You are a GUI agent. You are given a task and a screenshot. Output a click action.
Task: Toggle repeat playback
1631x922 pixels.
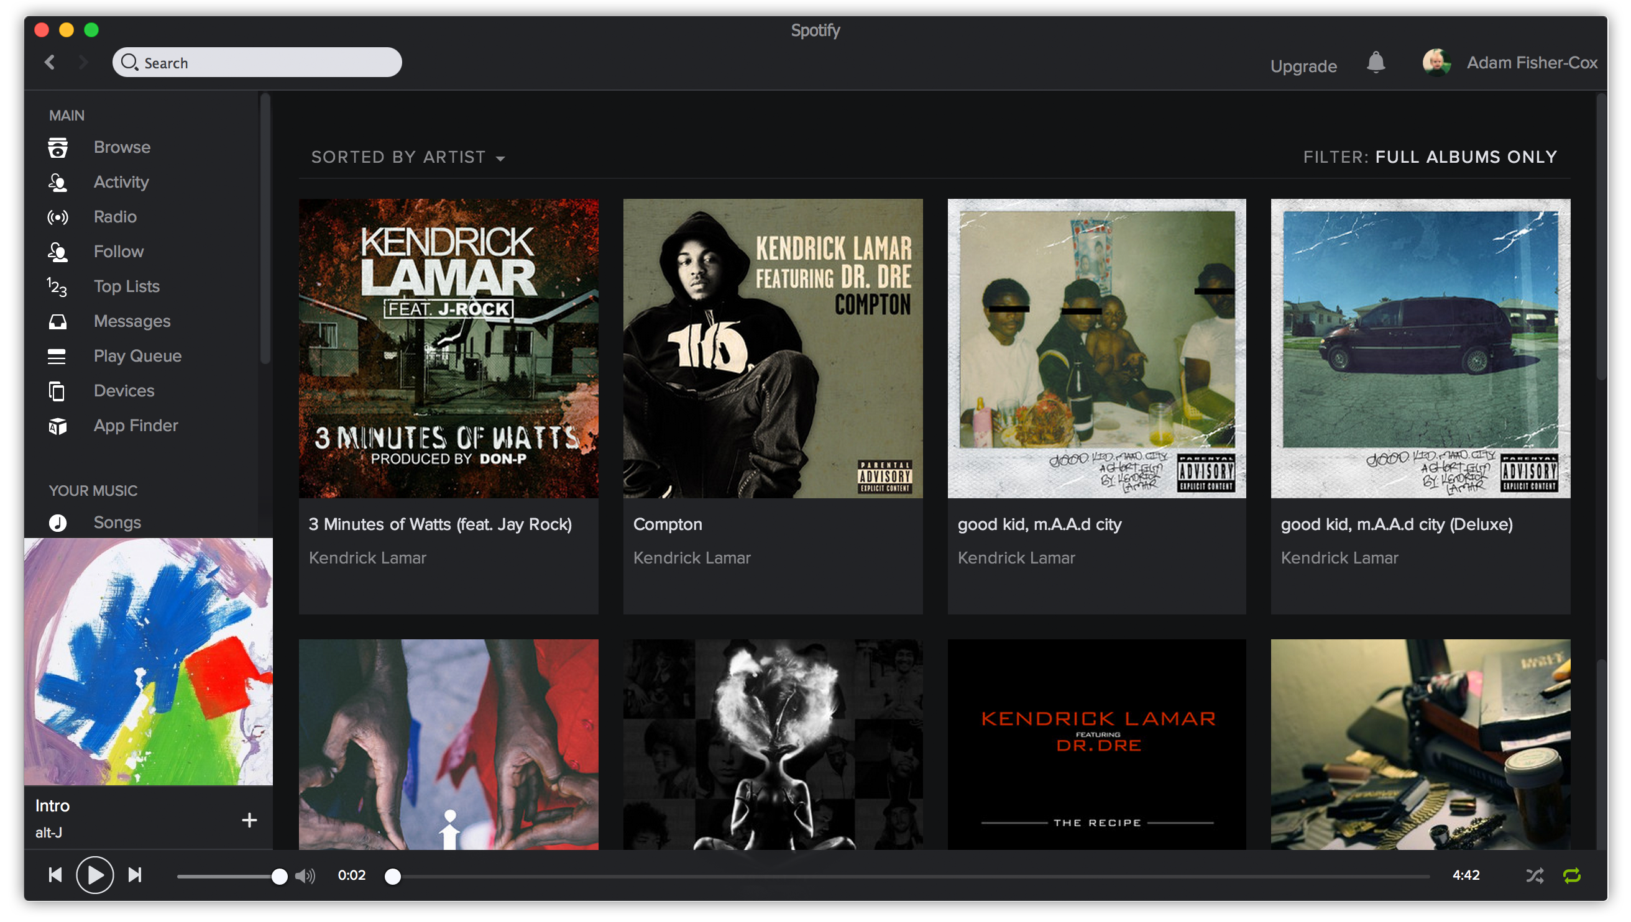(1571, 876)
